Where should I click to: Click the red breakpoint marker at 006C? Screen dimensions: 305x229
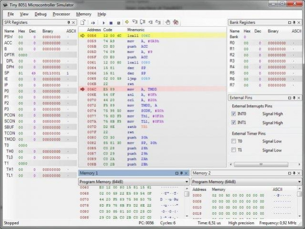coord(83,89)
